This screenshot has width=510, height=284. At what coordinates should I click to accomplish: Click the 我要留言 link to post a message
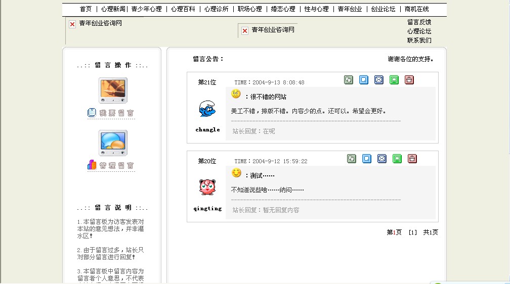pos(116,113)
